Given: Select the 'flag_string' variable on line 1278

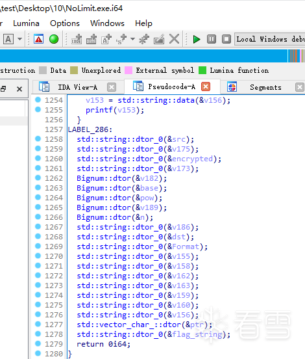Looking at the screenshot, I should (x=197, y=334).
